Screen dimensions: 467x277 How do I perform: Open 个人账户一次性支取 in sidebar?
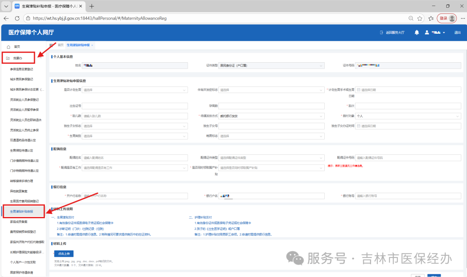(x=23, y=262)
